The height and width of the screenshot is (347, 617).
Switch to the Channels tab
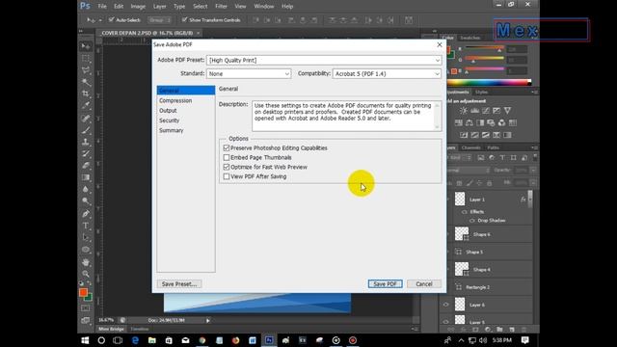tap(471, 147)
